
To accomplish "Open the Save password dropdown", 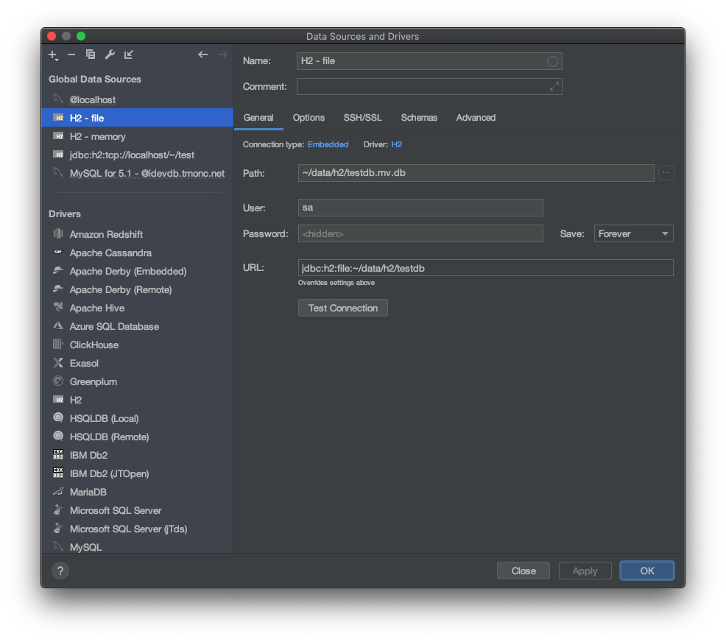I will click(633, 234).
